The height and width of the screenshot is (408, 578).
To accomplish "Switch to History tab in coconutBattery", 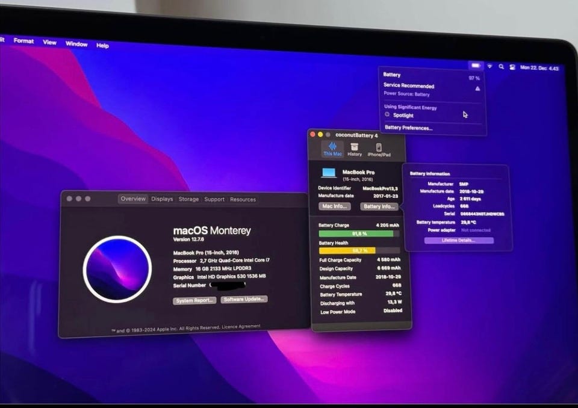I will (354, 150).
